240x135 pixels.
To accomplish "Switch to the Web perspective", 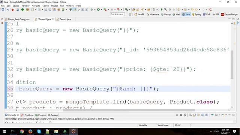I will (x=176, y=14).
